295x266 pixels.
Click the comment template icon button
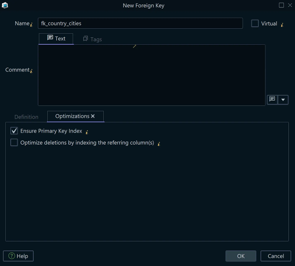coord(272,99)
